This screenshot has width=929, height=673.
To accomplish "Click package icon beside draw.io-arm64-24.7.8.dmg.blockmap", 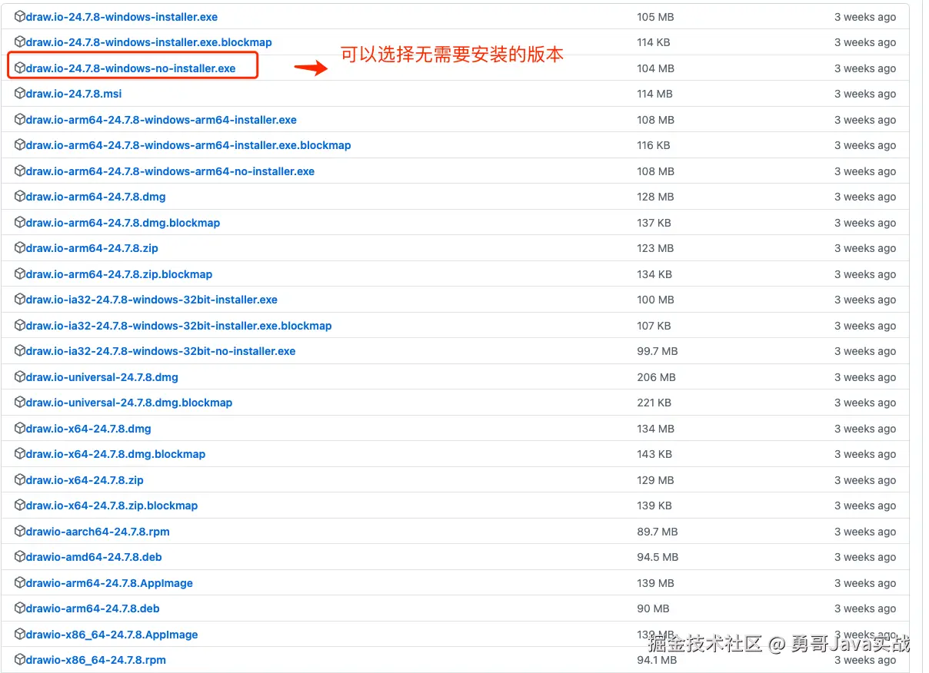I will 20,223.
